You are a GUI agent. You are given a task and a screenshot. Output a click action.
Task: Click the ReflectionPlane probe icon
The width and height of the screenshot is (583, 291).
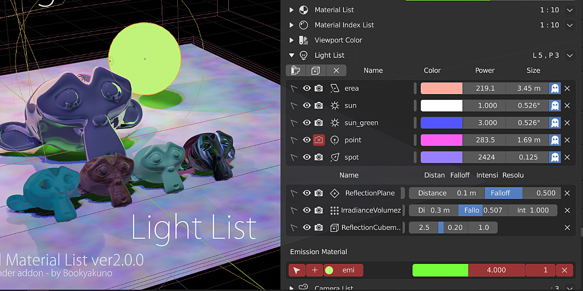334,193
